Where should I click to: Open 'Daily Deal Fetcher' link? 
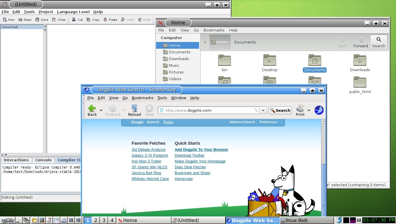coord(190,167)
